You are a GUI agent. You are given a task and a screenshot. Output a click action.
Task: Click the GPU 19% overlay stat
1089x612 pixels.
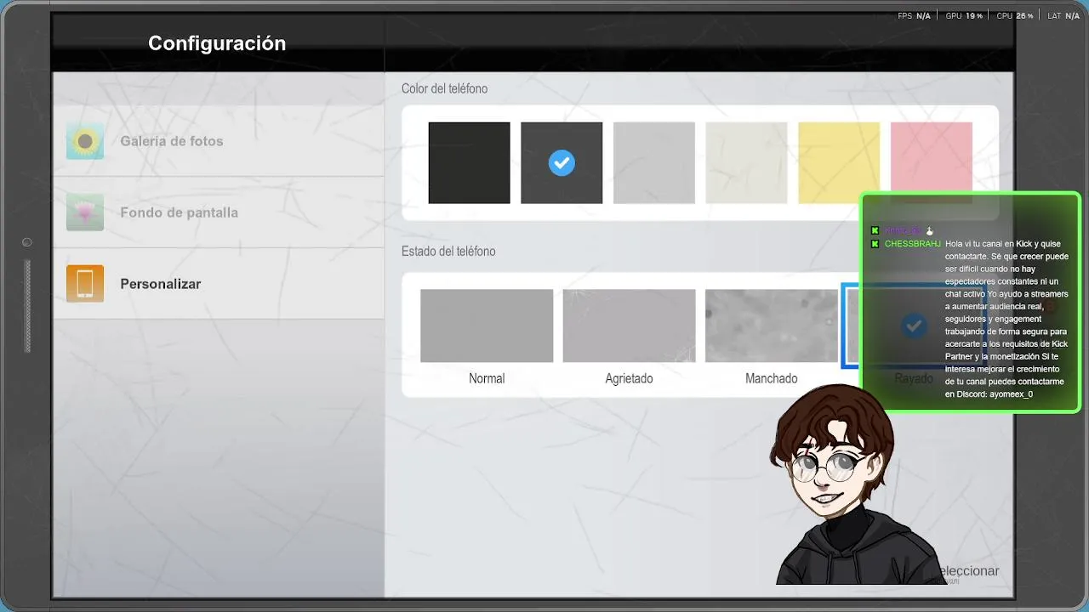click(x=964, y=16)
